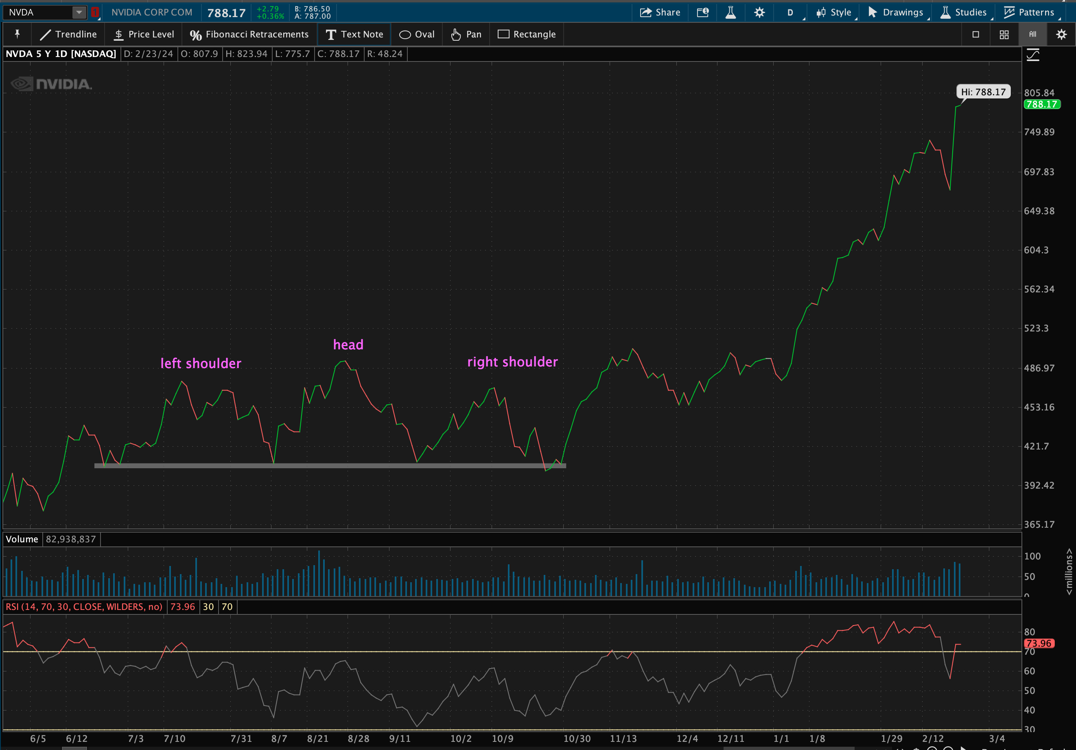Select the Rectangle drawing tool

coord(526,34)
